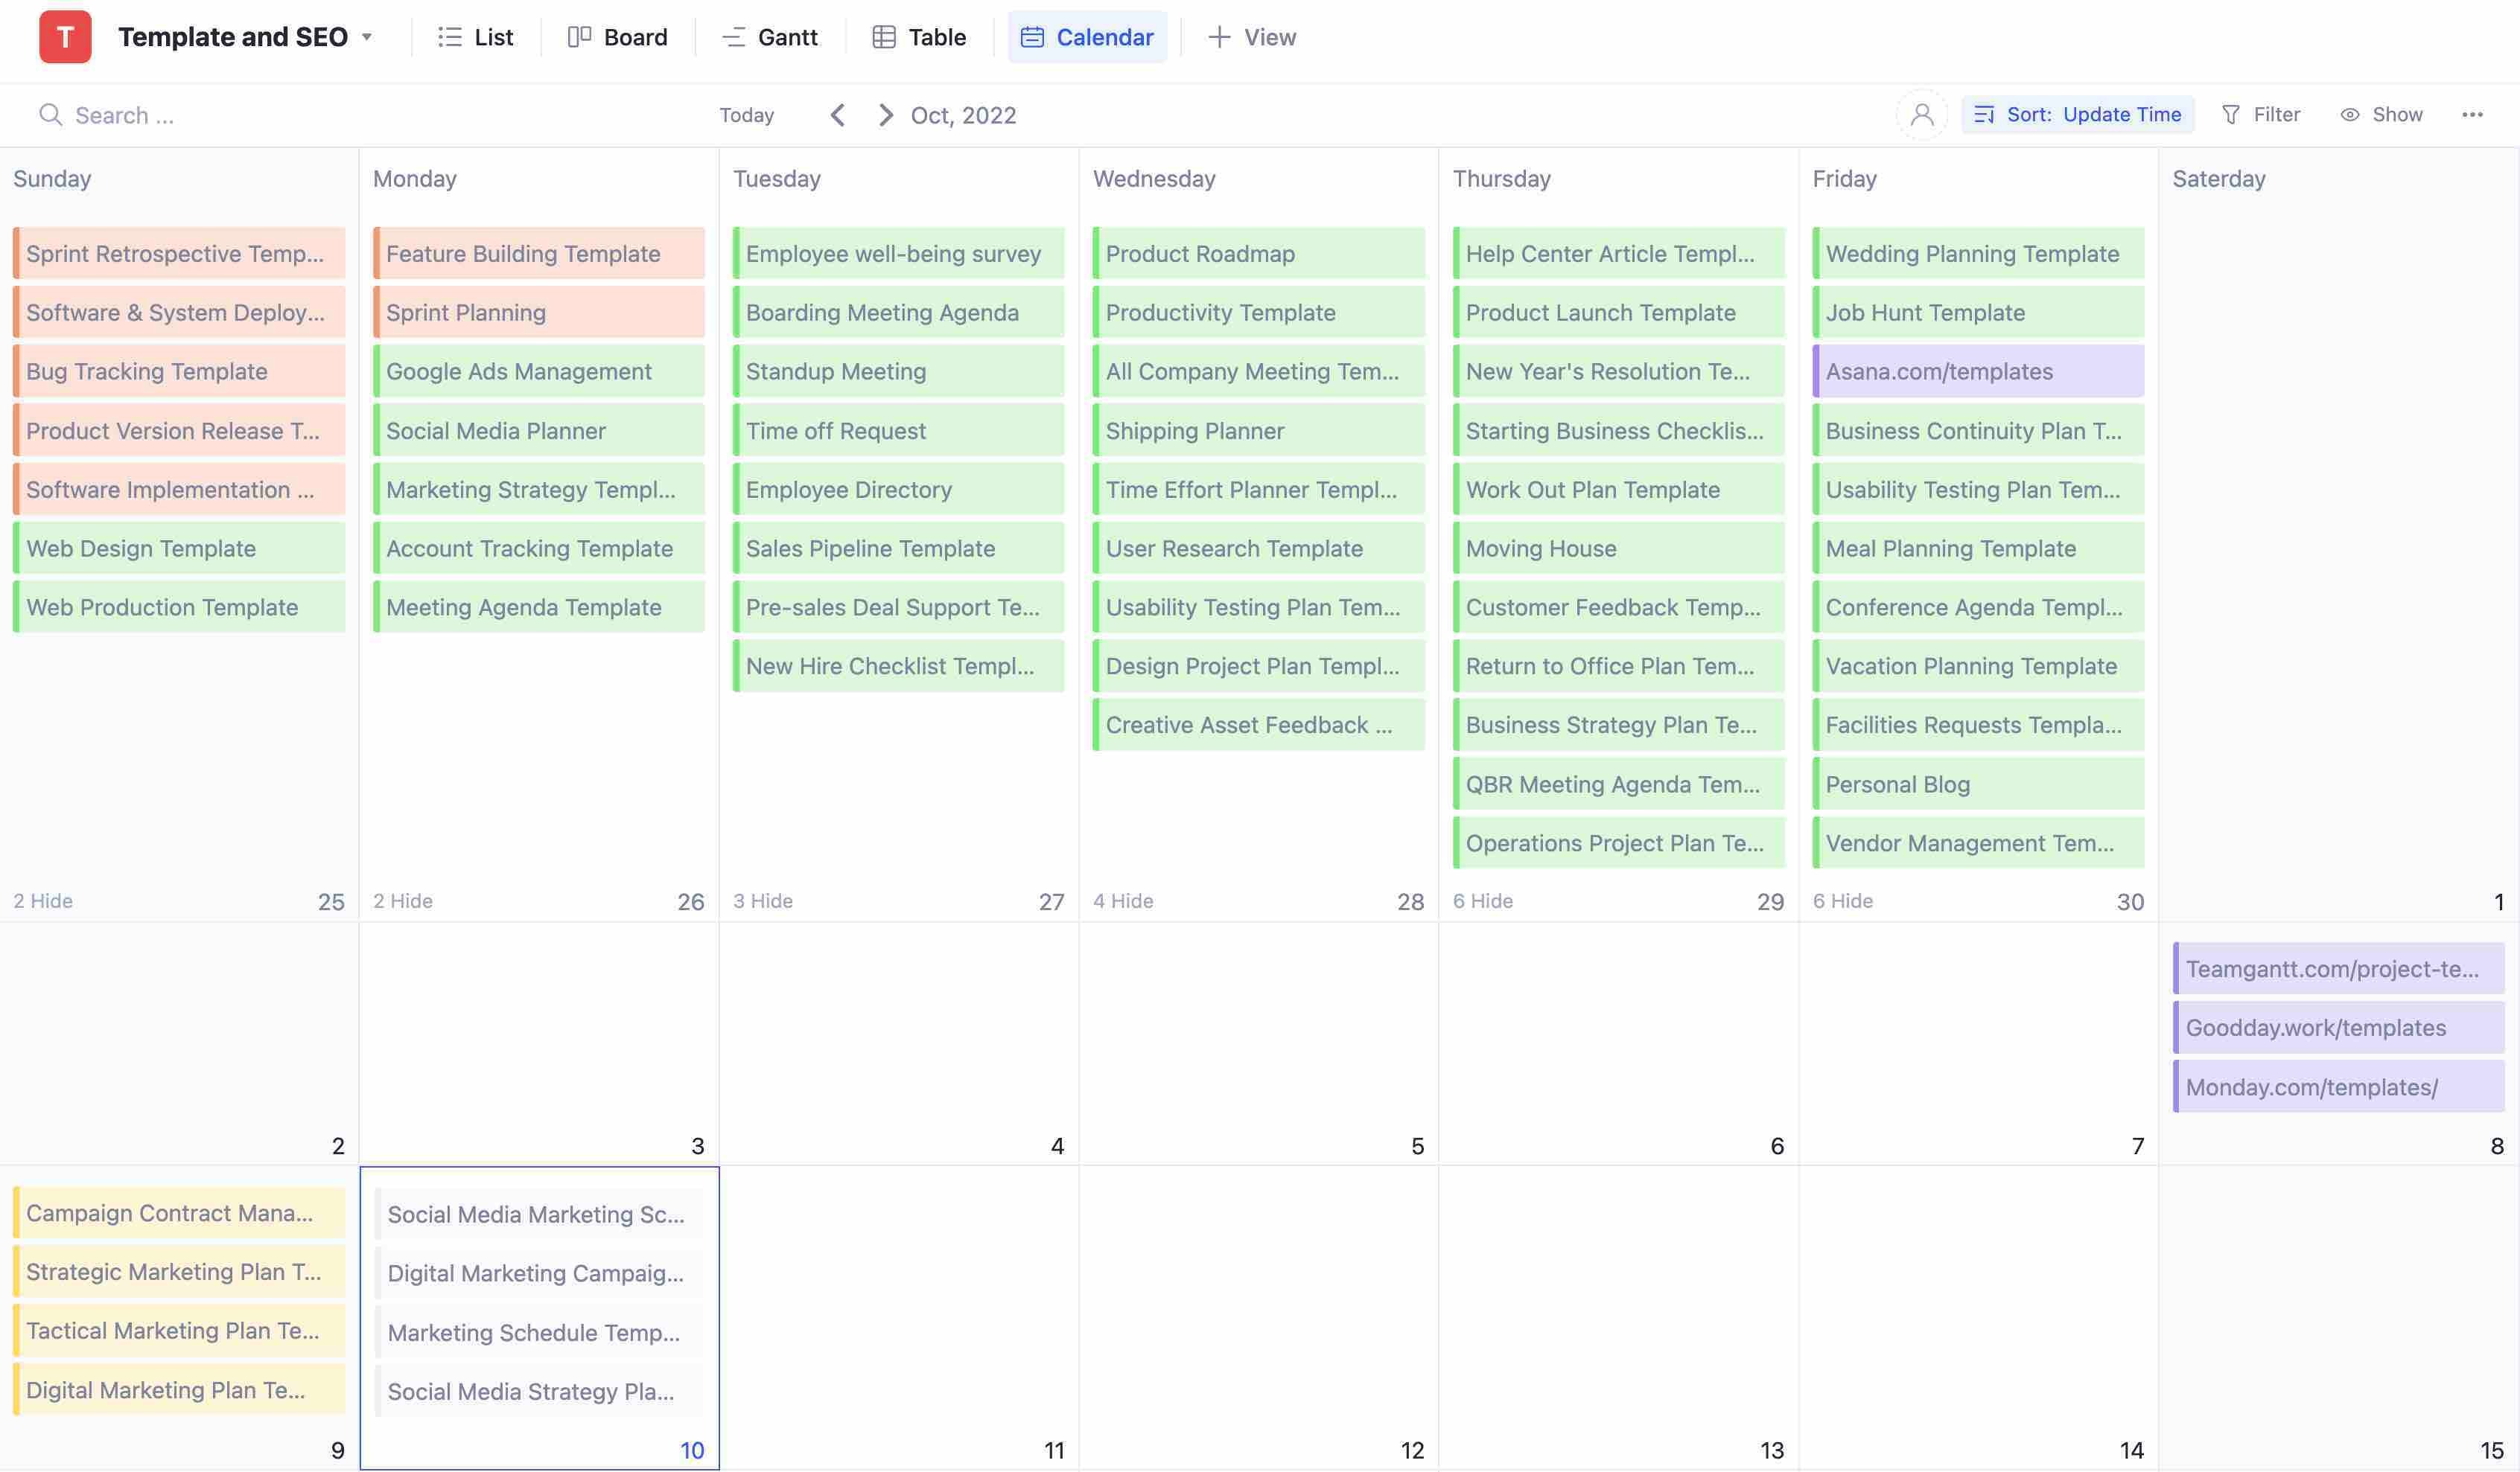Click '6 Hide' under Friday 30
Viewport: 2520px width, 1472px height.
pos(1842,900)
